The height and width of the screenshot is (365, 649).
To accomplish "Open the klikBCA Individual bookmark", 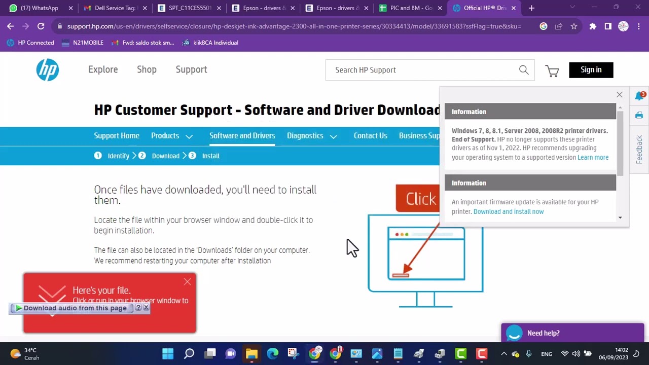I will [x=210, y=43].
